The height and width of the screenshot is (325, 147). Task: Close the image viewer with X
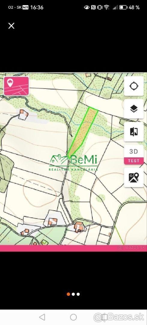pos(11,26)
